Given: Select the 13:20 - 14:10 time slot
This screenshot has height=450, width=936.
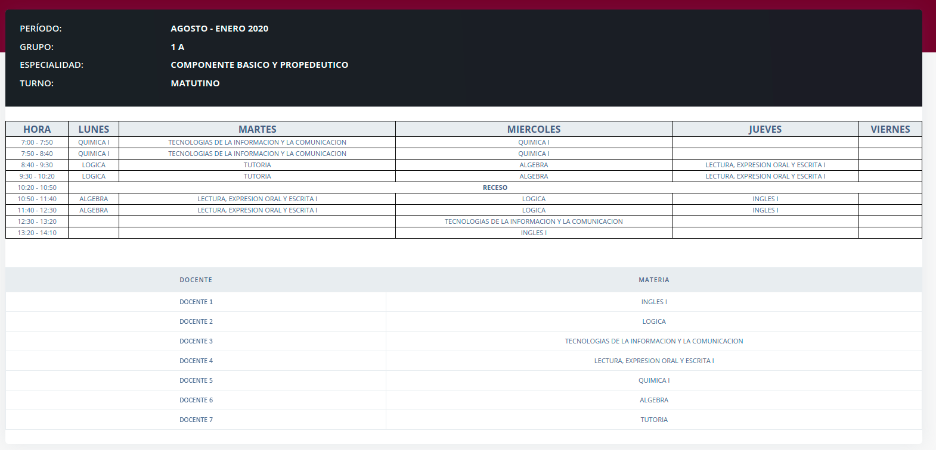Looking at the screenshot, I should pos(37,233).
